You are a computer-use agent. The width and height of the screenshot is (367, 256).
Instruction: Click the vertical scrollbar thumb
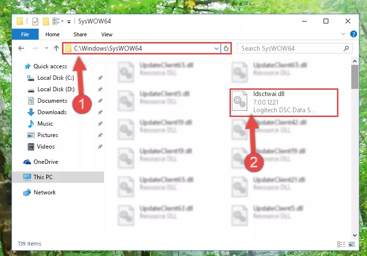[355, 77]
